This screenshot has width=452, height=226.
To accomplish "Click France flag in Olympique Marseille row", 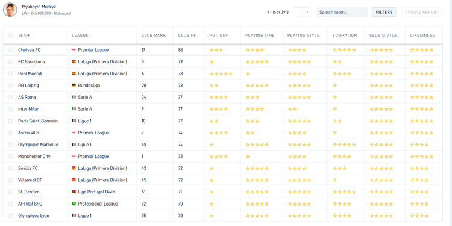I will tap(74, 145).
